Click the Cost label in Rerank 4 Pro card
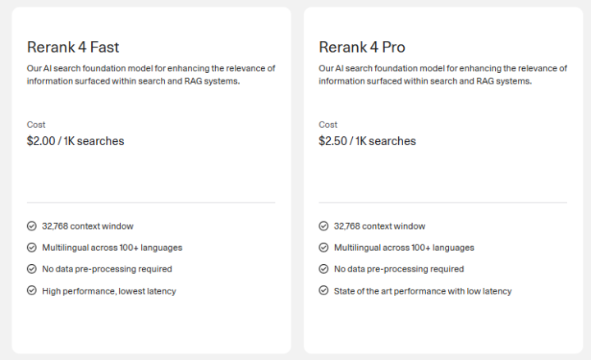Image resolution: width=591 pixels, height=360 pixels. [x=328, y=125]
